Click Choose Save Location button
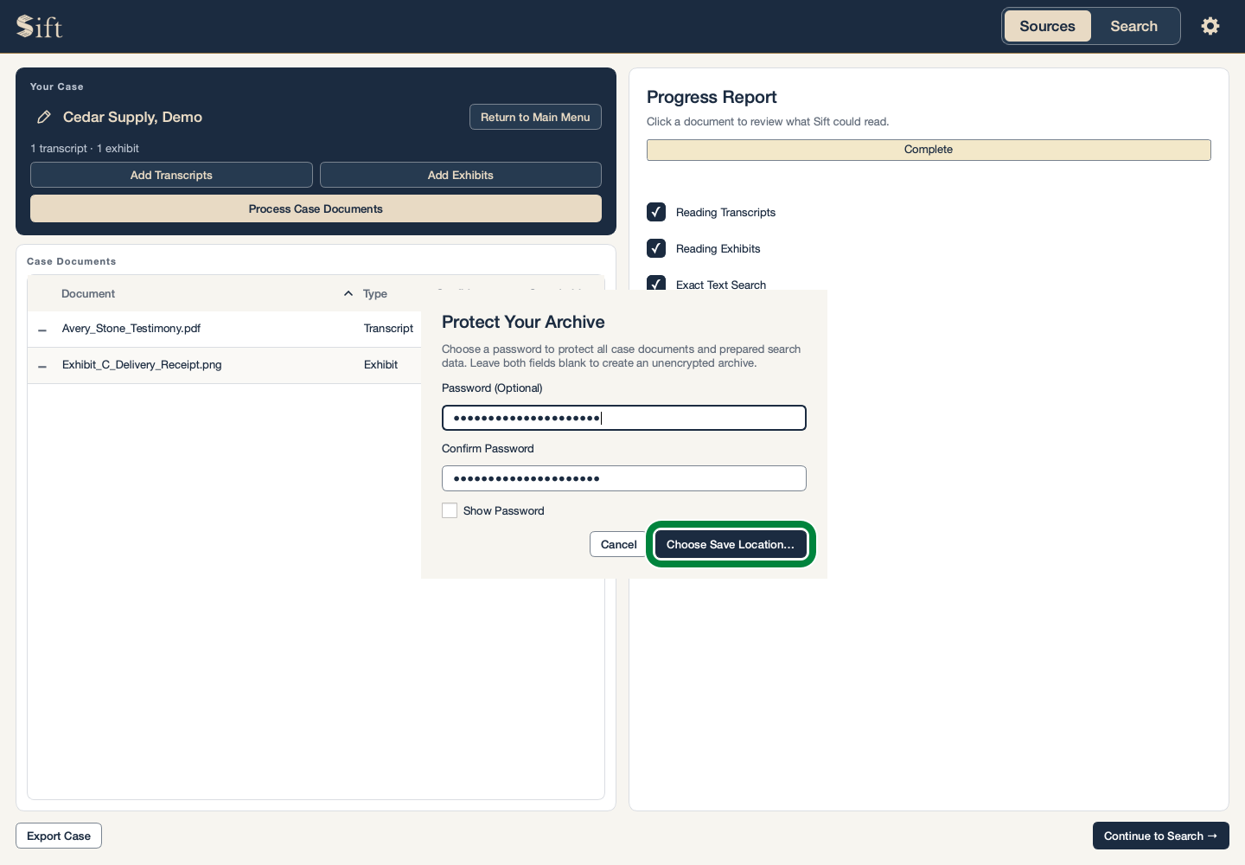1245x865 pixels. (x=731, y=544)
